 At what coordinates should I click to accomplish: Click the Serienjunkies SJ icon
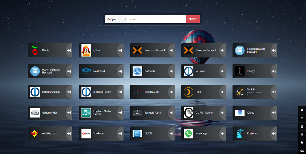click(35, 113)
